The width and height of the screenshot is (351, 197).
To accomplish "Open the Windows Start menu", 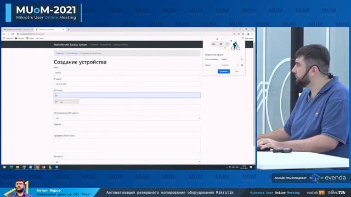I will click(4, 167).
